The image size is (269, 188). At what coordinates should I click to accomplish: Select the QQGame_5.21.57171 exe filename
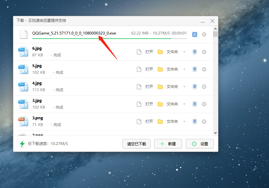click(74, 33)
